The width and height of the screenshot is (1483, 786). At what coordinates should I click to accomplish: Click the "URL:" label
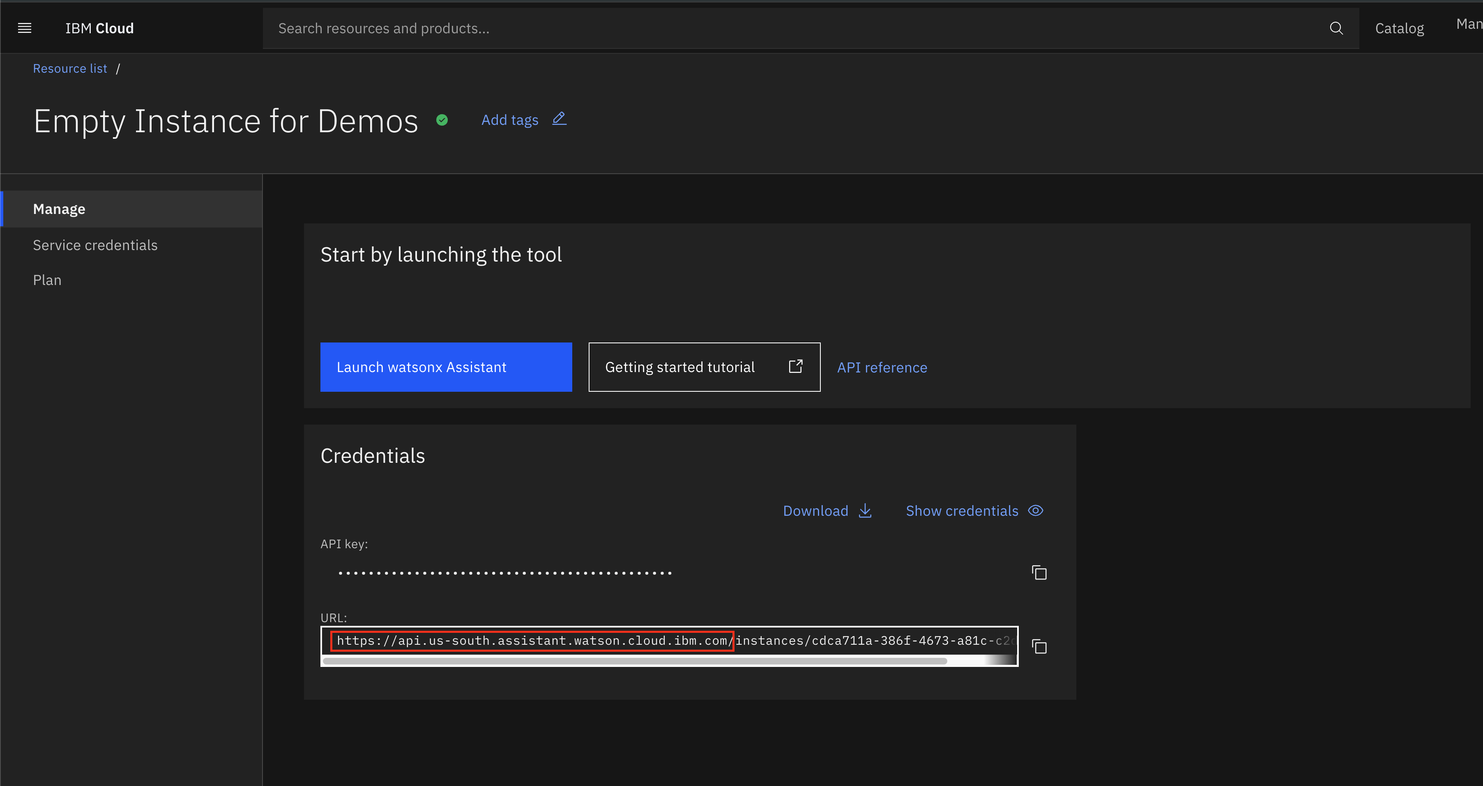pos(334,617)
